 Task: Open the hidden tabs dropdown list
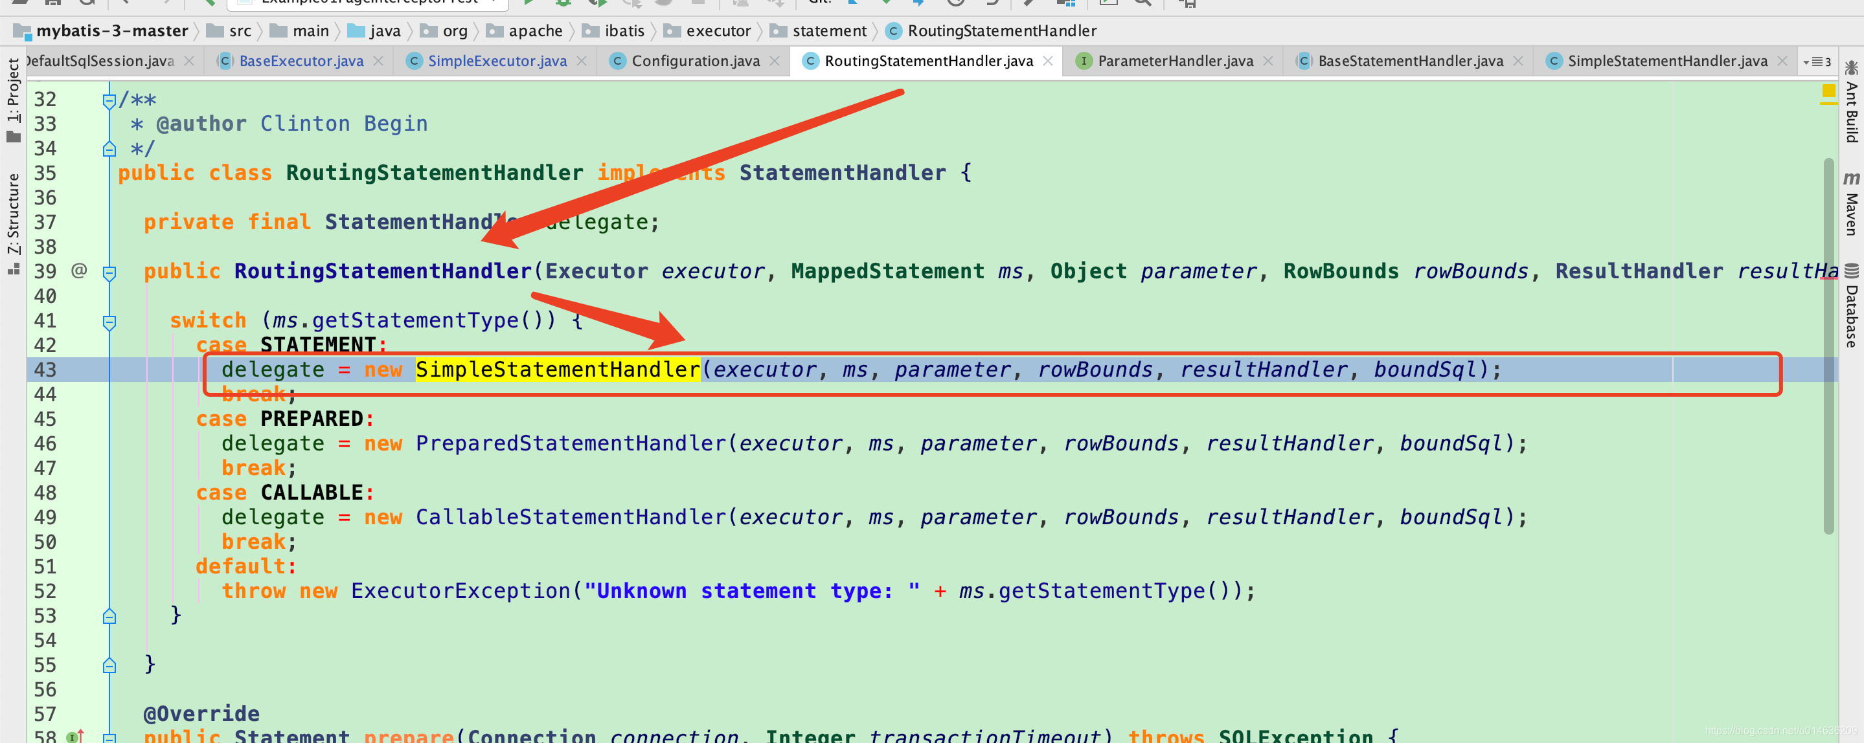(x=1816, y=62)
